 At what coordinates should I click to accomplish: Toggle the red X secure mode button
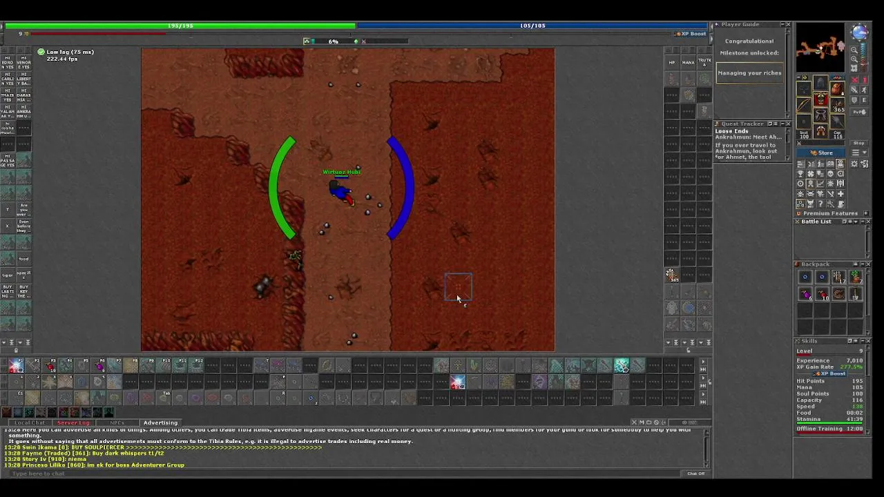point(854,80)
